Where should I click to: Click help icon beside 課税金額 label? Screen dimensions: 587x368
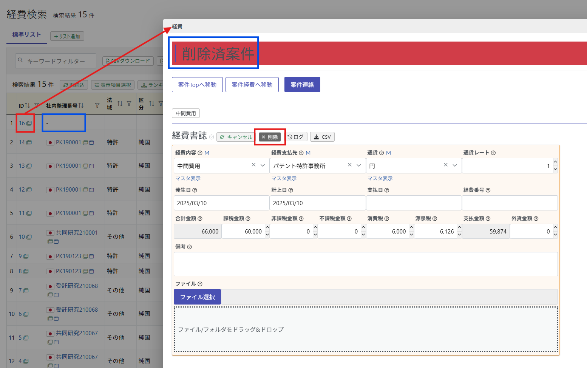point(248,219)
